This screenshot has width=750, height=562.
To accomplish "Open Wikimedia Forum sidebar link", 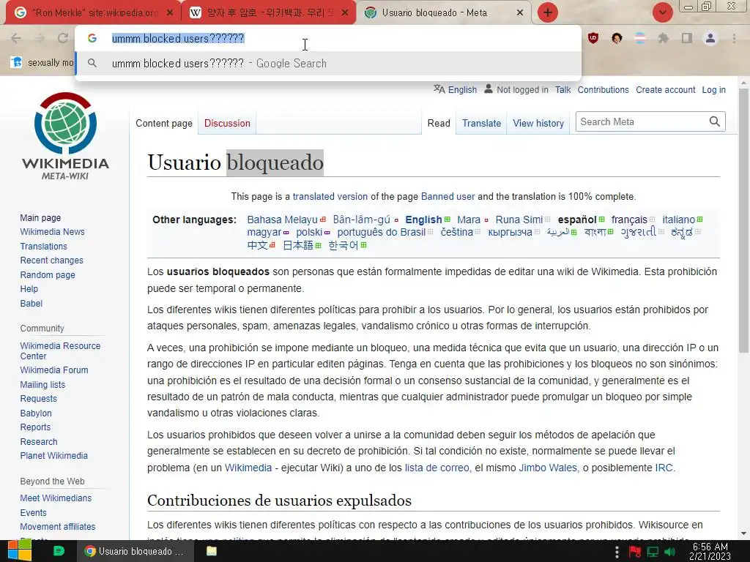I will [54, 370].
